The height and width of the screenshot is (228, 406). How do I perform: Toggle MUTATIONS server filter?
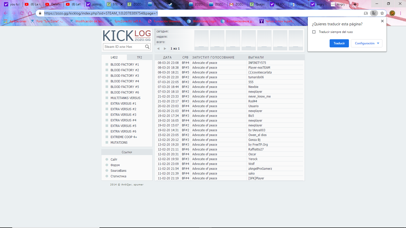107,142
